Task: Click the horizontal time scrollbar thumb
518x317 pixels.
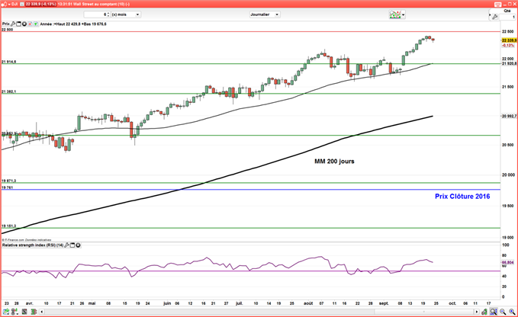Action: click(424, 312)
